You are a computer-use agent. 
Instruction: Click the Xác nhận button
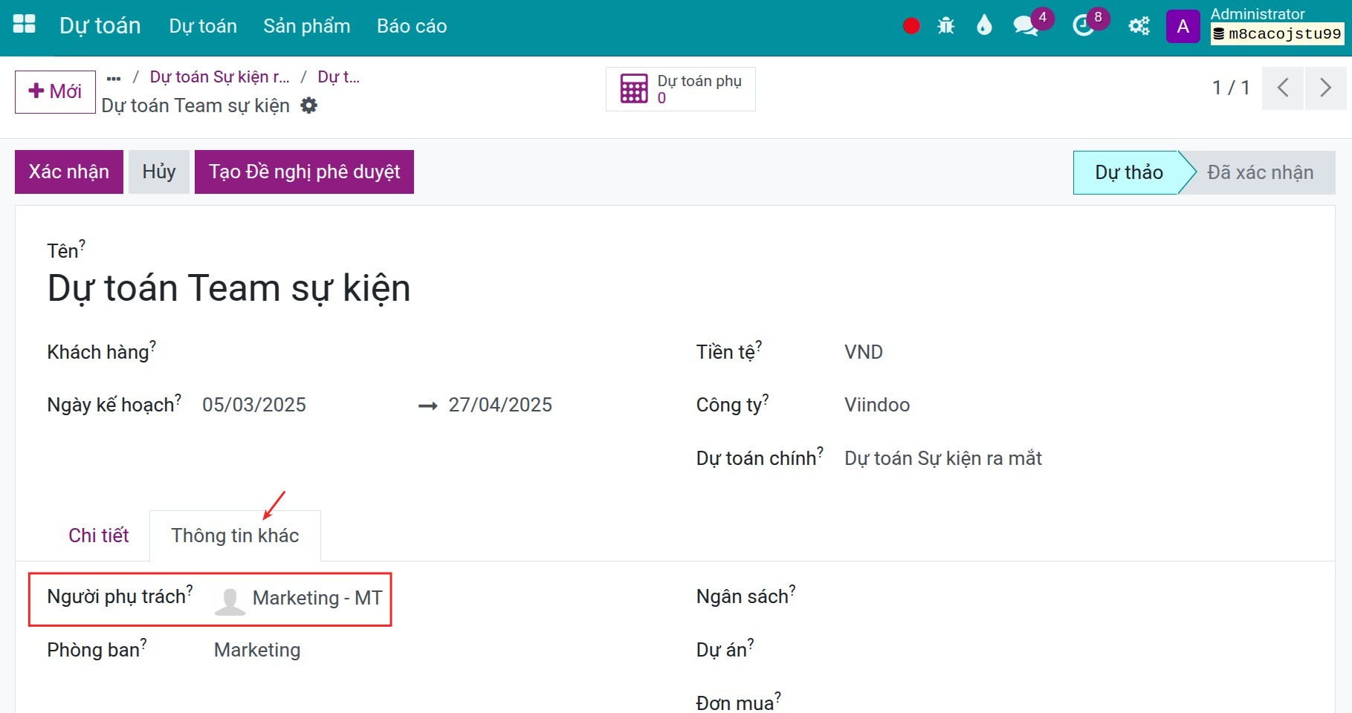tap(69, 172)
